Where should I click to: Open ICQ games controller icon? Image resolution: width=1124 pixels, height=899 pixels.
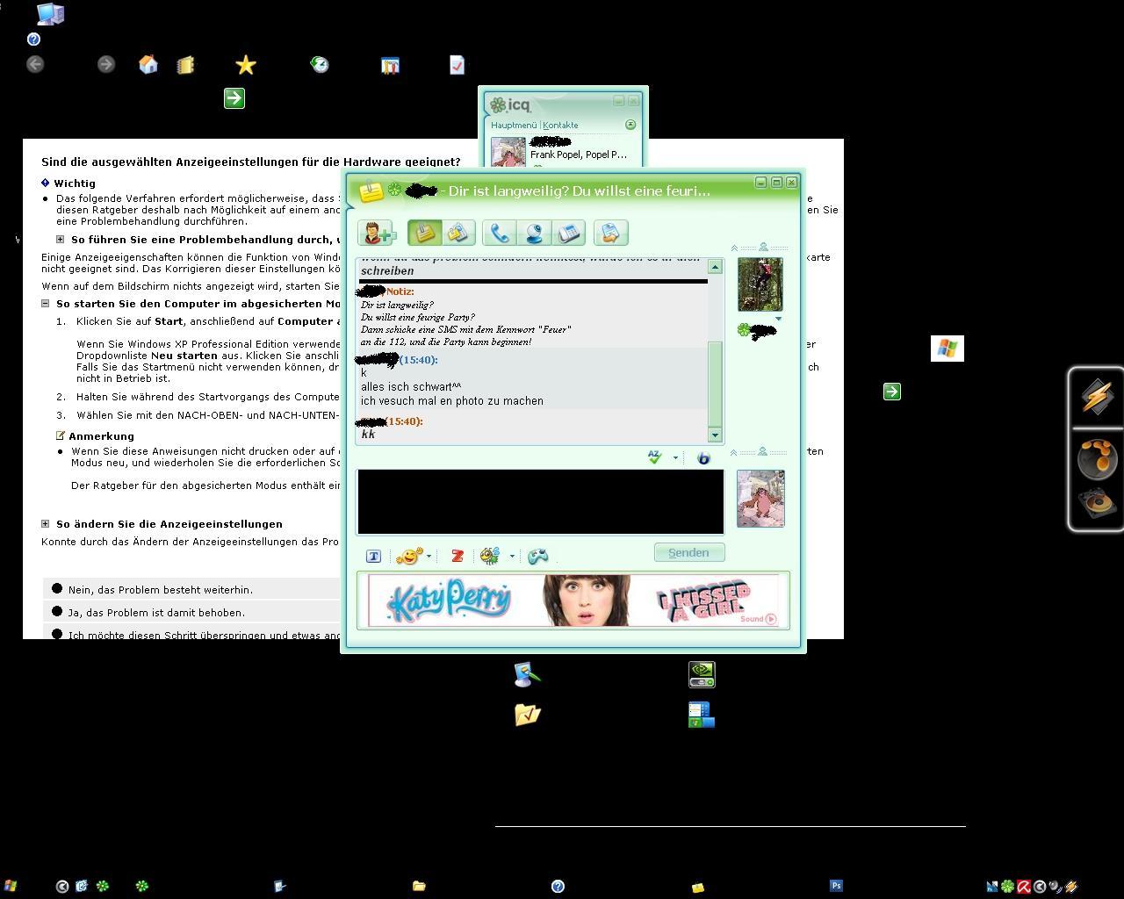pyautogui.click(x=537, y=557)
